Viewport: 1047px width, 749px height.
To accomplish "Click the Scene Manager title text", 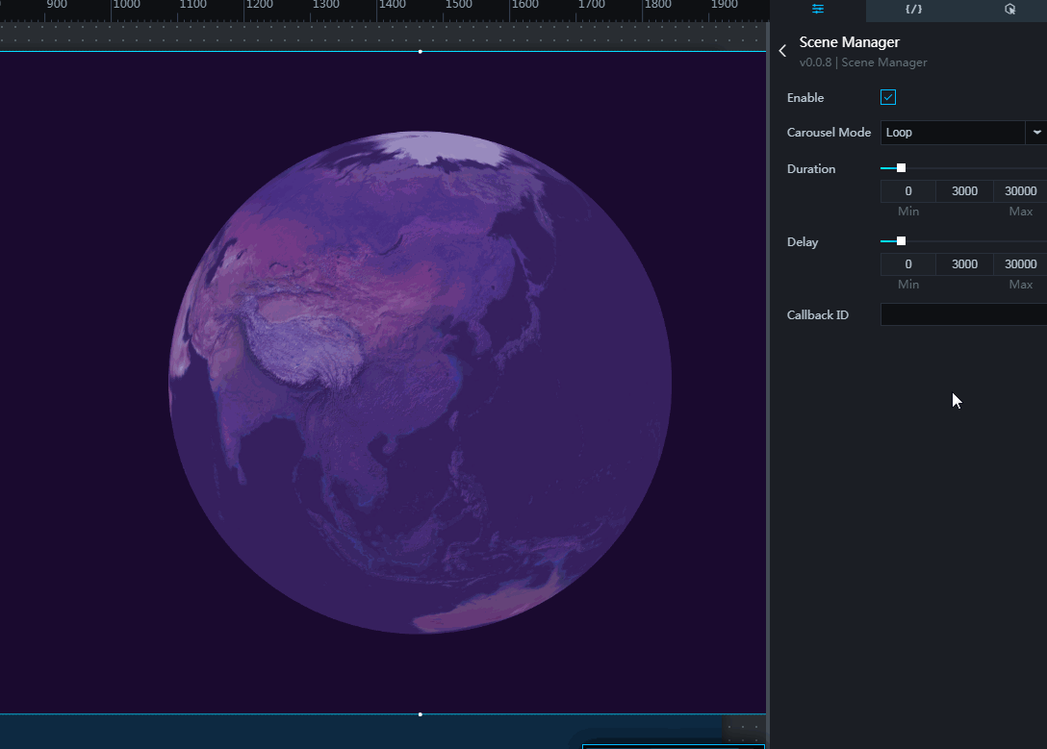I will [x=850, y=42].
